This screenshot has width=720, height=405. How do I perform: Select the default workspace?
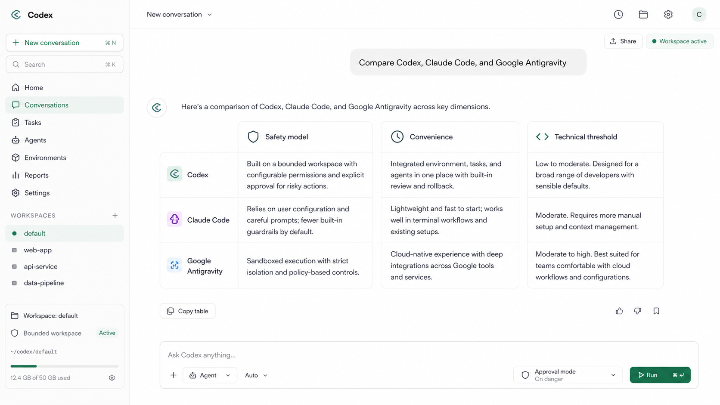click(x=65, y=233)
